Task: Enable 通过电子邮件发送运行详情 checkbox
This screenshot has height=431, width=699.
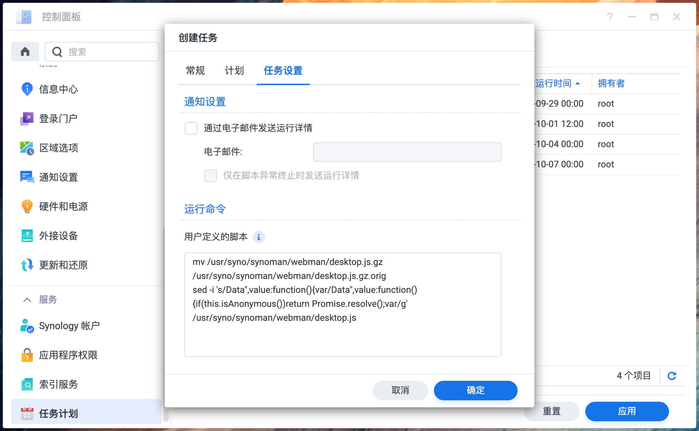Action: tap(191, 128)
